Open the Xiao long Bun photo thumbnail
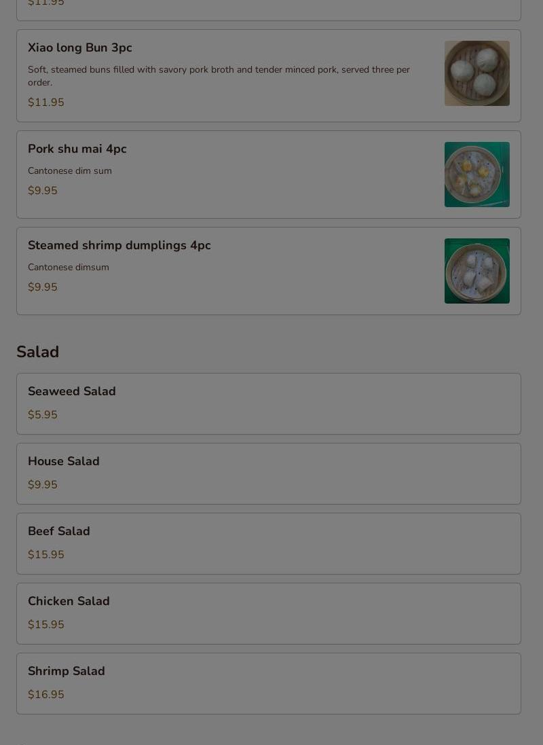543x745 pixels. (x=477, y=73)
